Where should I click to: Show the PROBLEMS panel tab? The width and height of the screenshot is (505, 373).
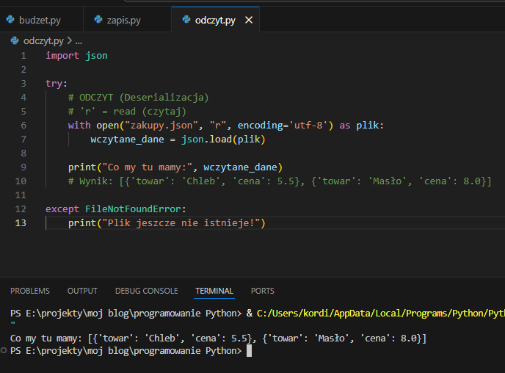30,291
